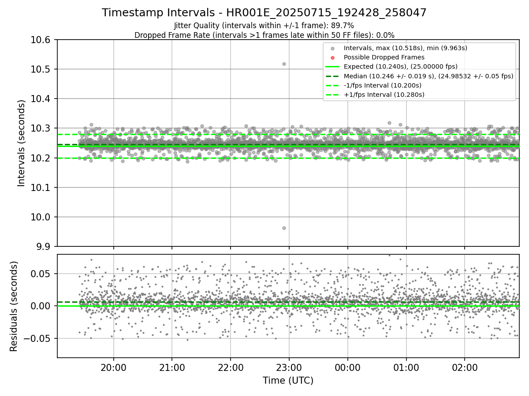Click the Jitter Quality 89.7% subtitle
This screenshot has width=529, height=396.
pos(264,26)
